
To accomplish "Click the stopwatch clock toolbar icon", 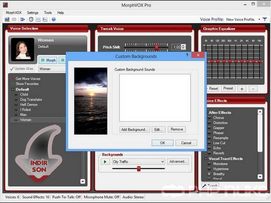I will click(31, 20).
